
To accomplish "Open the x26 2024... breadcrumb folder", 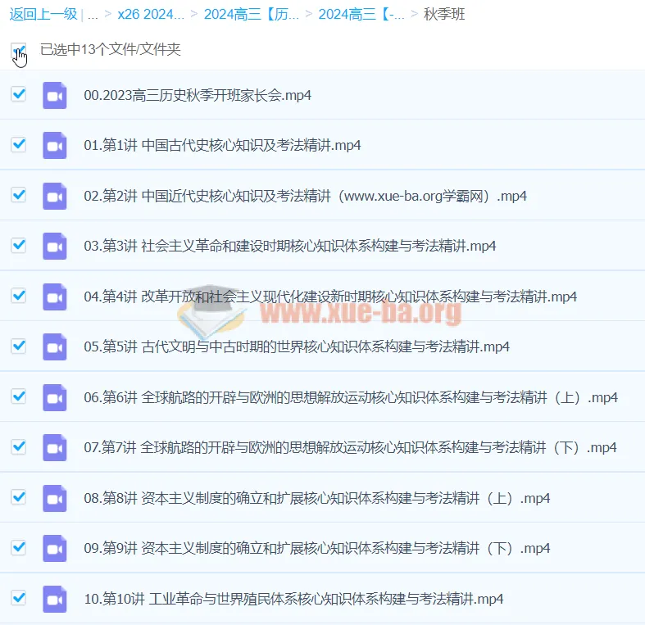I will pos(151,14).
